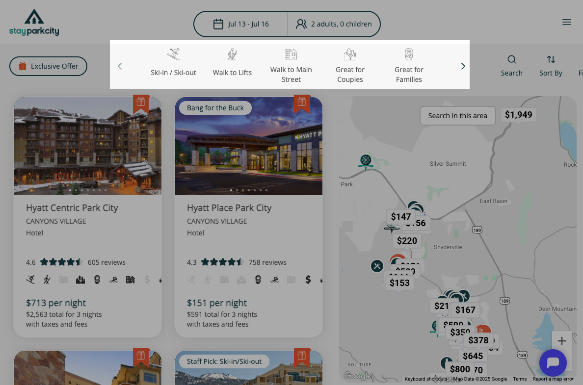Filter by Great for Families
The image size is (583, 385).
[x=409, y=66]
